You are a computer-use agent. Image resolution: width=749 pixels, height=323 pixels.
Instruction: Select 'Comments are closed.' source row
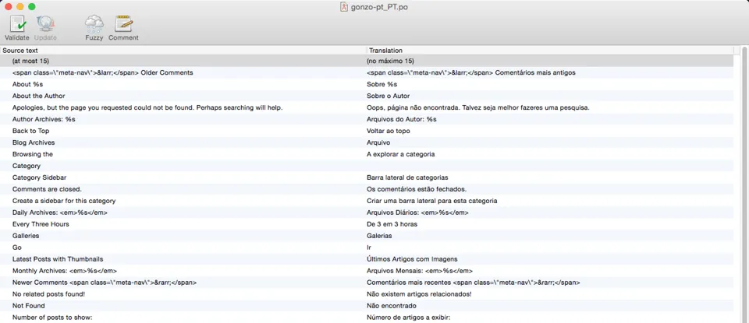click(47, 189)
